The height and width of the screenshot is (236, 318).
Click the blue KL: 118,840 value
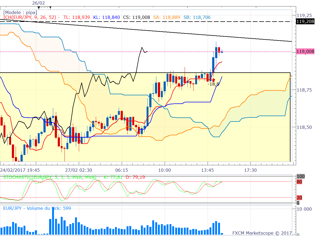pos(106,17)
